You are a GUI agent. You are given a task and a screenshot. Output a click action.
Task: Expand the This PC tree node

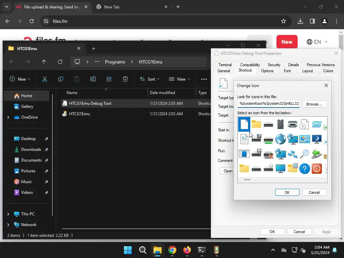point(8,214)
